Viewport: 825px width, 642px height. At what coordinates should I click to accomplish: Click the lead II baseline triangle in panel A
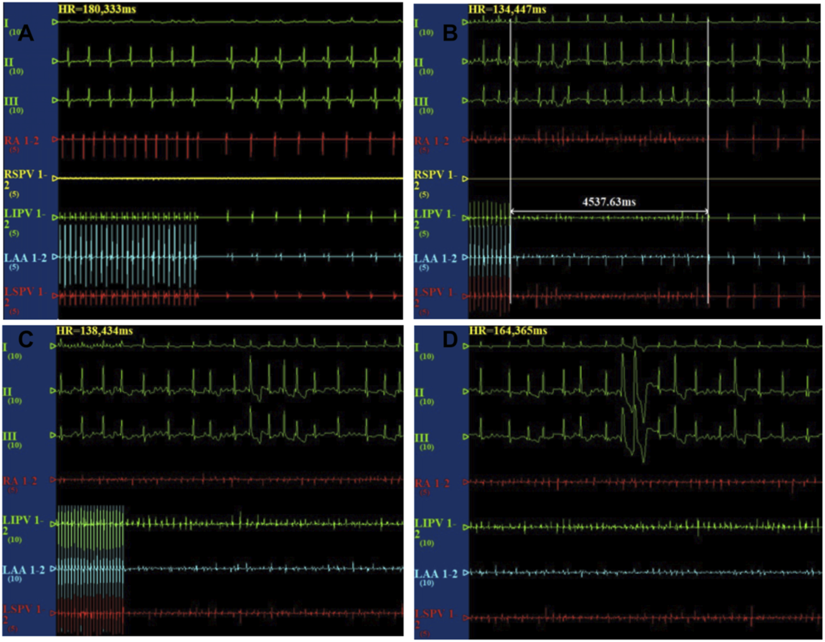(x=55, y=61)
